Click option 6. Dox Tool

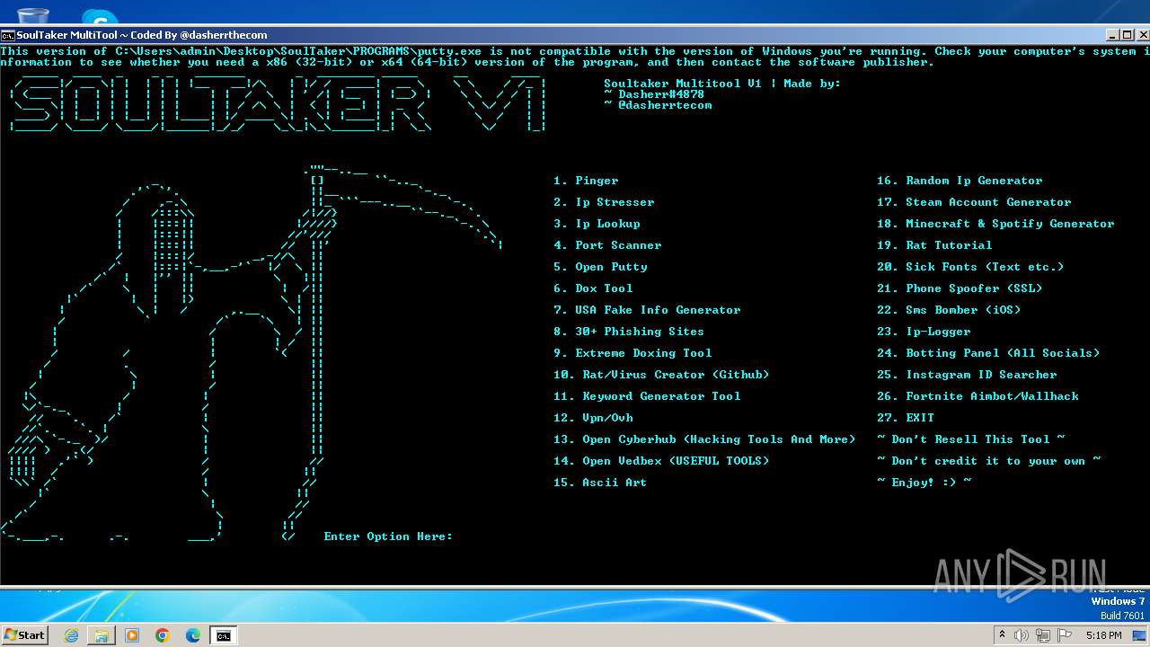593,288
